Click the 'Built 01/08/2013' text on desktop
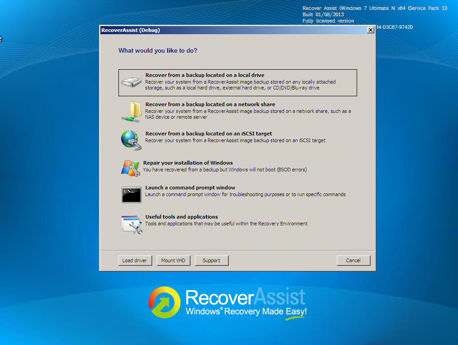 click(x=323, y=14)
